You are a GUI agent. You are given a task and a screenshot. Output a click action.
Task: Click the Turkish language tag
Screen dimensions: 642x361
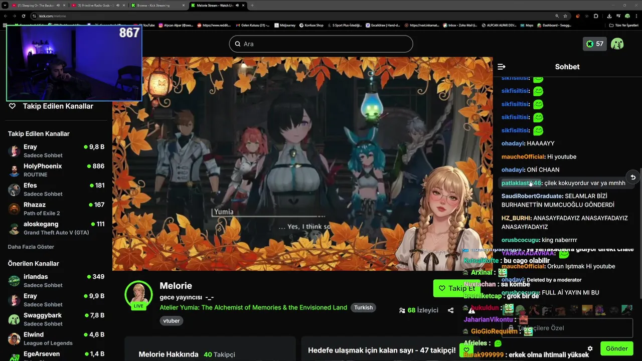pyautogui.click(x=364, y=307)
